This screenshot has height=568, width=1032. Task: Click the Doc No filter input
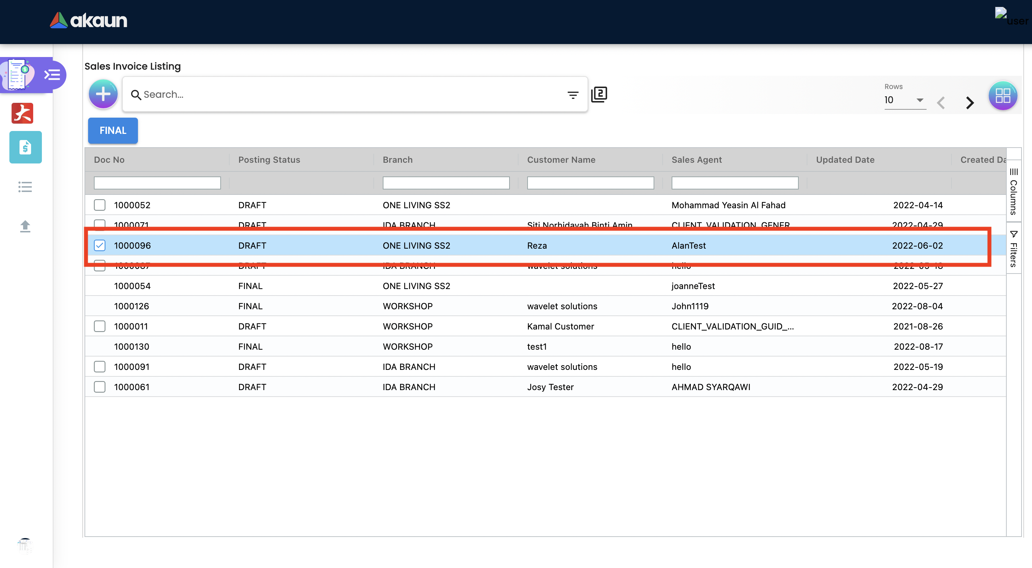coord(157,183)
